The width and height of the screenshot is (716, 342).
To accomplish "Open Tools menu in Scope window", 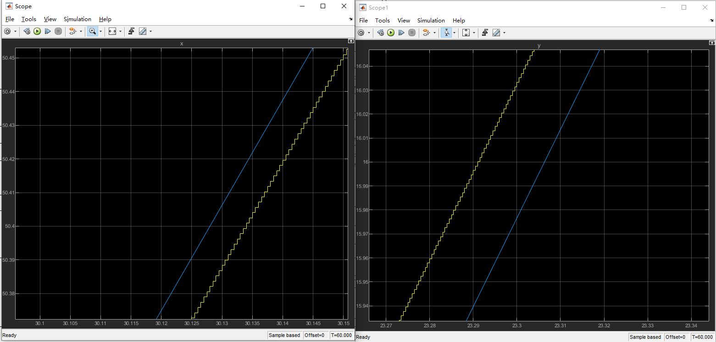I will (28, 19).
